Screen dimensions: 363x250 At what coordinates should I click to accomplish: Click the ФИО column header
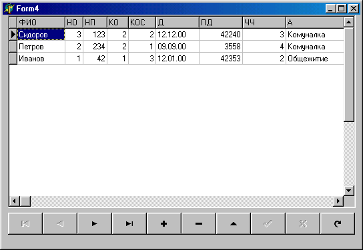tap(41, 23)
